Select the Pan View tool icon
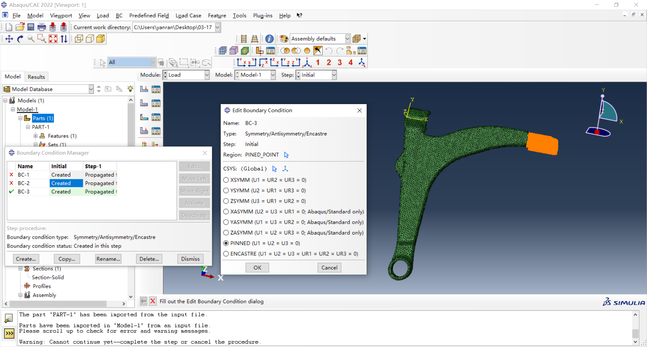 [9, 39]
